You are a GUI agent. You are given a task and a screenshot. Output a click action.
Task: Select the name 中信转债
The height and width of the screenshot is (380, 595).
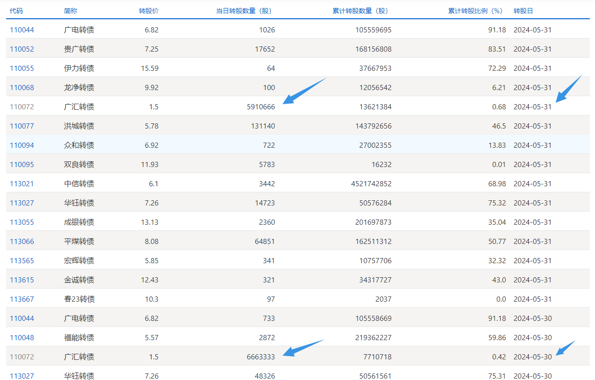[79, 184]
